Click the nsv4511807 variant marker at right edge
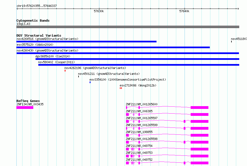The image size is (247, 166). tap(231, 42)
